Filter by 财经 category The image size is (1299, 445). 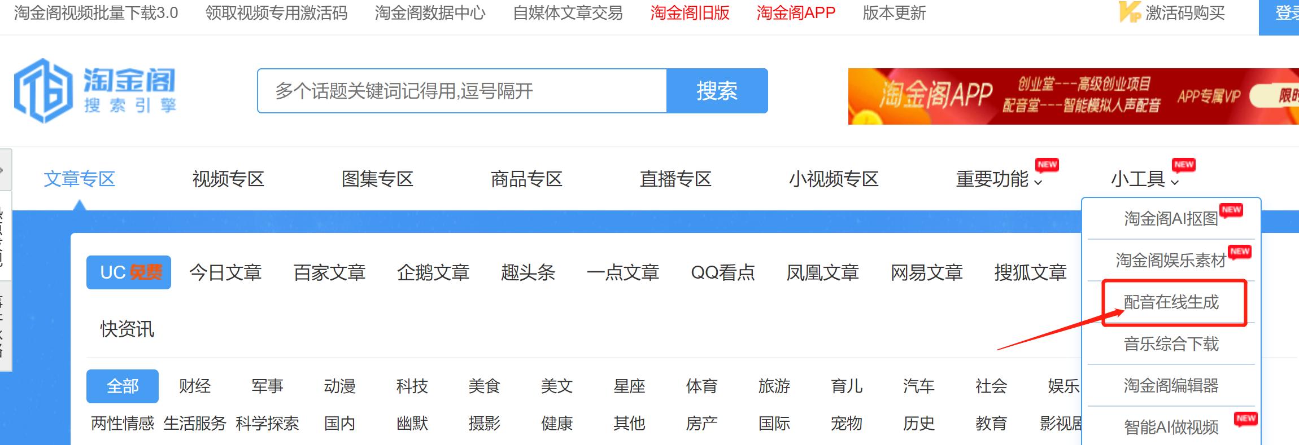[195, 386]
